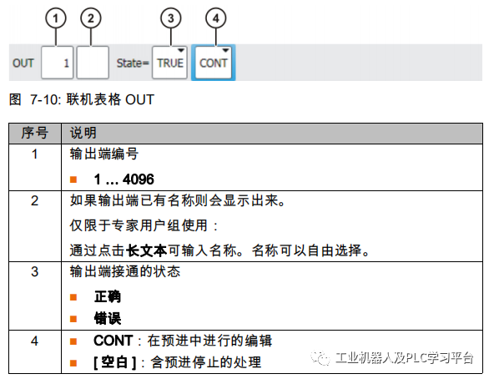This screenshot has width=489, height=379.
Task: Click the 'State=' label
Action: click(133, 63)
